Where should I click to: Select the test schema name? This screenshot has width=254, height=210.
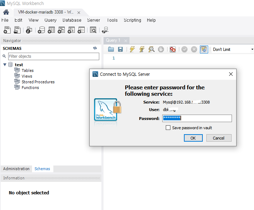pos(19,65)
